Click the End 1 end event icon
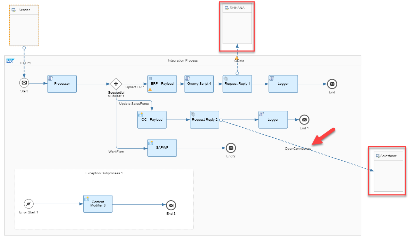 tap(304, 120)
